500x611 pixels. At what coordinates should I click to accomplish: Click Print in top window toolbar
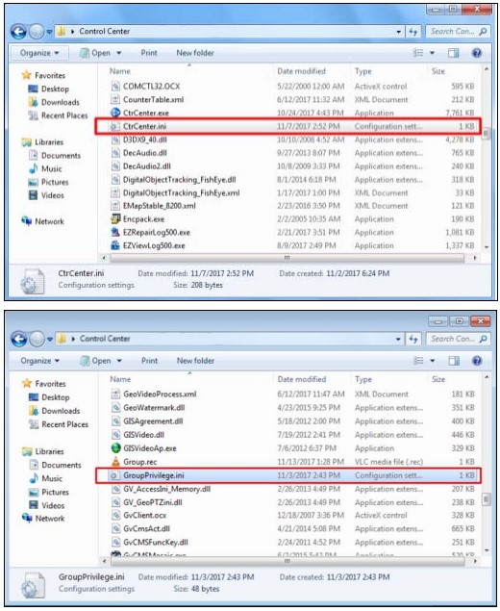point(149,53)
